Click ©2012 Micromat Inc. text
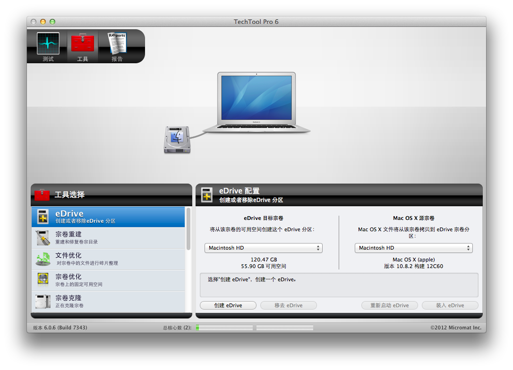The width and height of the screenshot is (513, 370). pos(456,328)
